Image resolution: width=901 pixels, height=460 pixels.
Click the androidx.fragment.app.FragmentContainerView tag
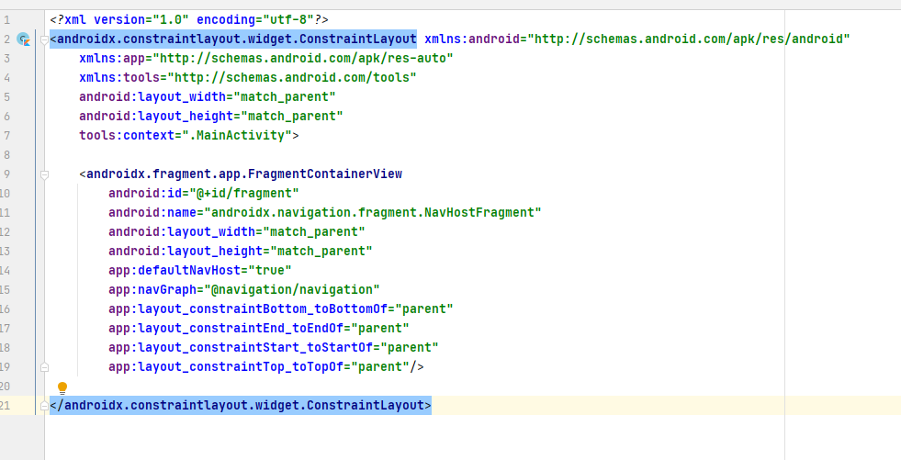click(241, 174)
